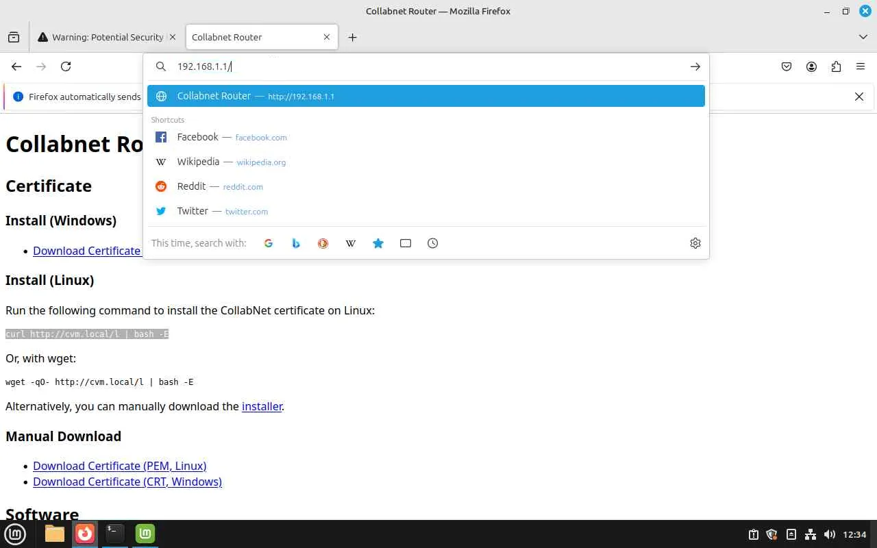
Task: Open the Save to Pocket icon
Action: [x=787, y=66]
